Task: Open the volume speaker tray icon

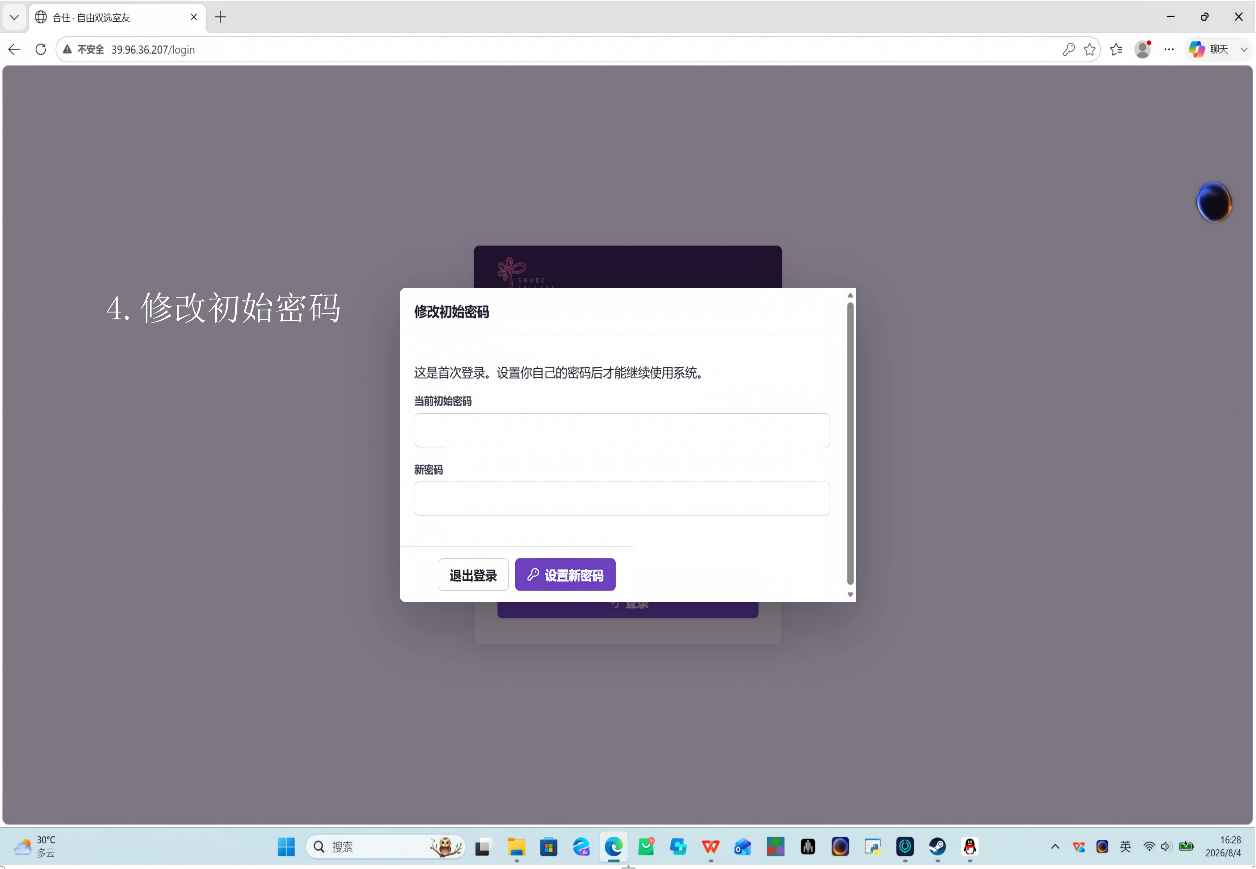Action: (x=1166, y=846)
